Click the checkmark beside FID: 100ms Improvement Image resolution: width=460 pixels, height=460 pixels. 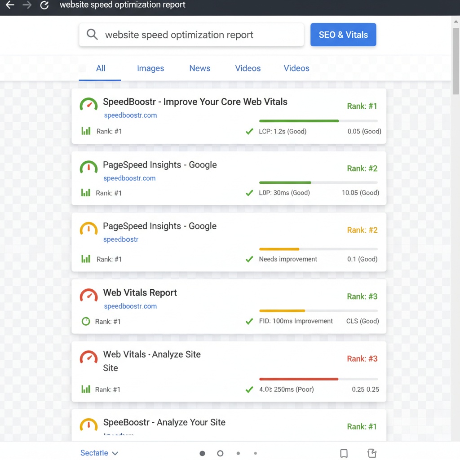pyautogui.click(x=249, y=321)
